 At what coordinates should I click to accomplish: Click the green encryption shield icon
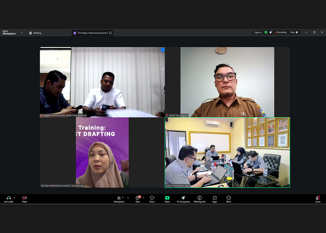[x=266, y=32]
